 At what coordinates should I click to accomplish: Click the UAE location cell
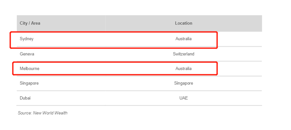pos(183,98)
